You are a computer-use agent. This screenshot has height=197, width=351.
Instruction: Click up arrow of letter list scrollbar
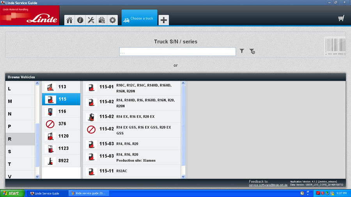coord(37,83)
